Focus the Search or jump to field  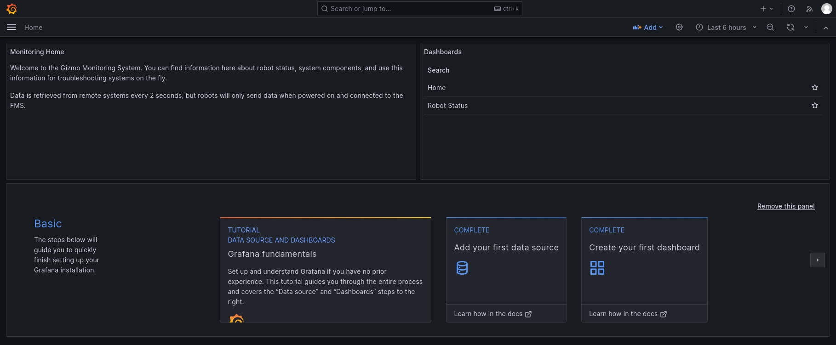(x=419, y=9)
